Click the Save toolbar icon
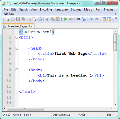The height and width of the screenshot is (119, 120). [x=18, y=19]
